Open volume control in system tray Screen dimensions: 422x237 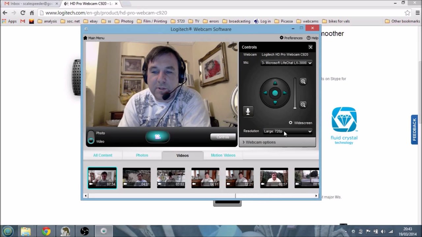tap(383, 231)
